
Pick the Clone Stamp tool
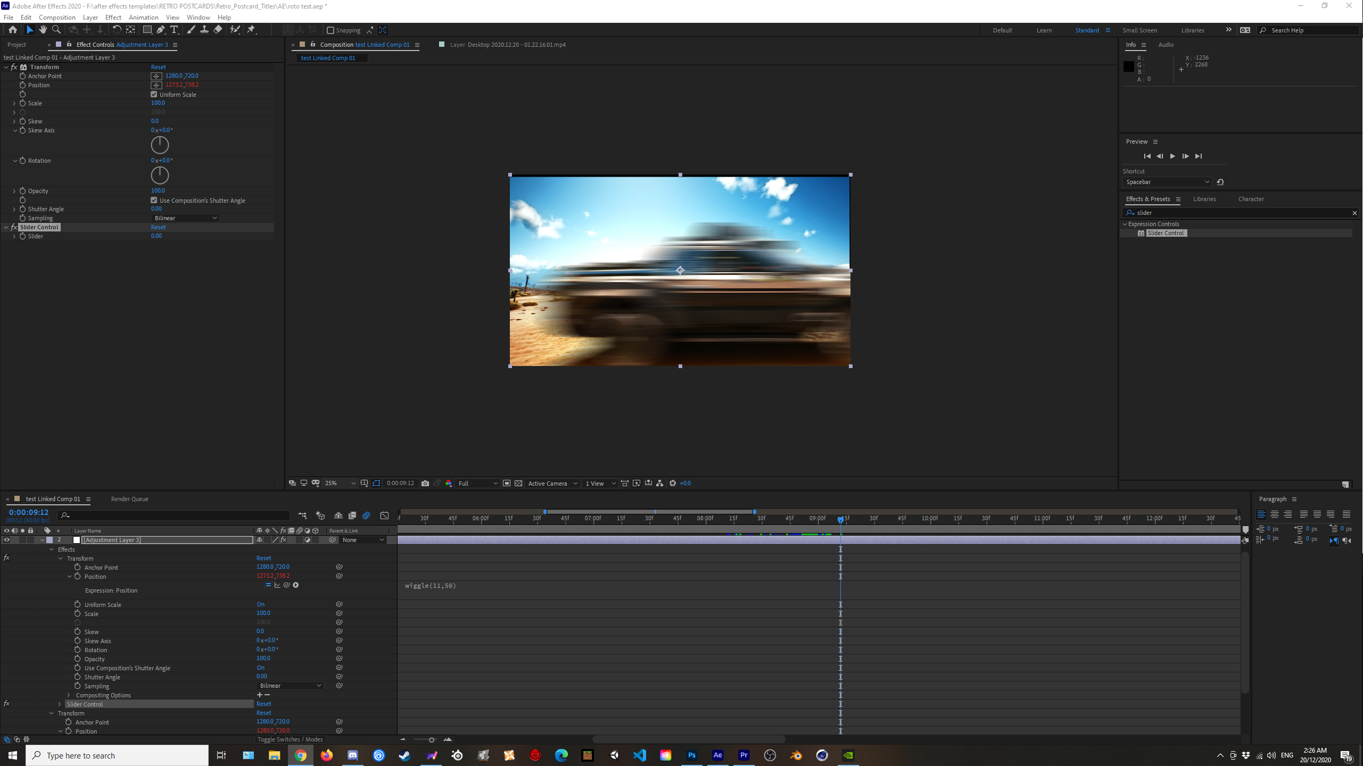[x=204, y=30]
